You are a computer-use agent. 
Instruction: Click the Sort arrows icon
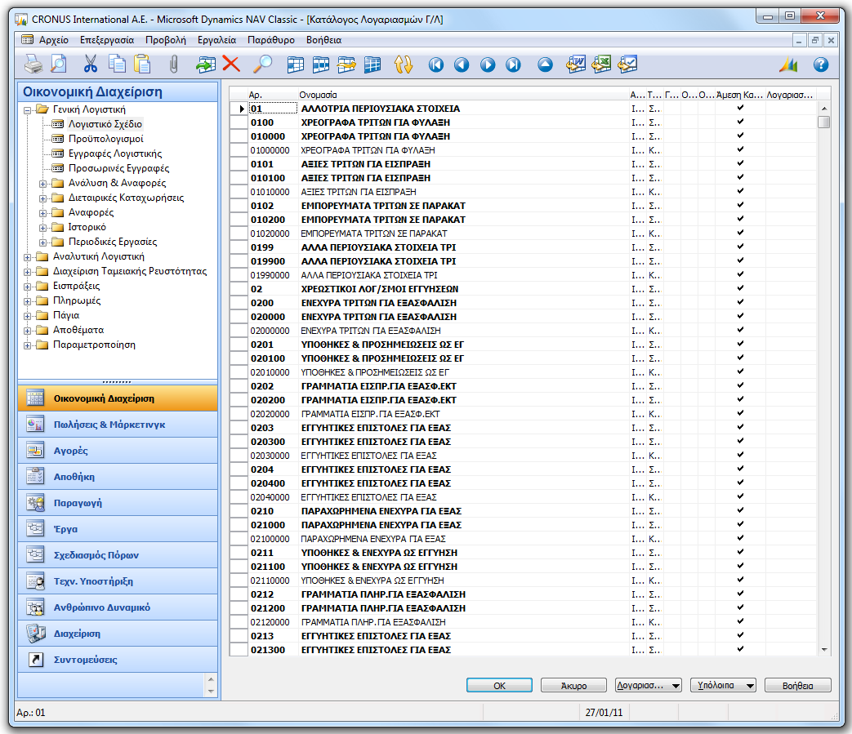(404, 65)
